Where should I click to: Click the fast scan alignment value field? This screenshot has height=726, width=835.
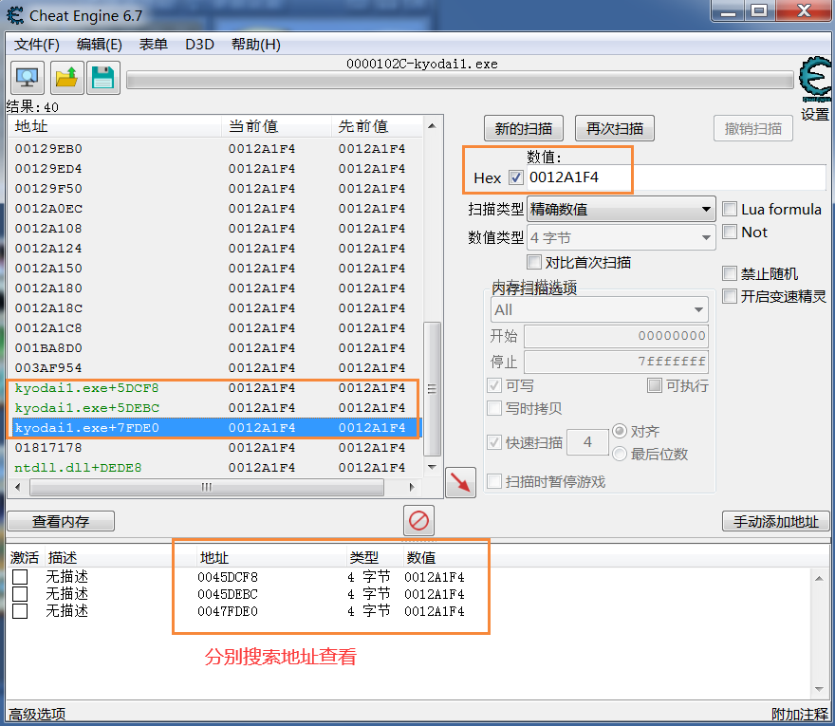click(587, 442)
